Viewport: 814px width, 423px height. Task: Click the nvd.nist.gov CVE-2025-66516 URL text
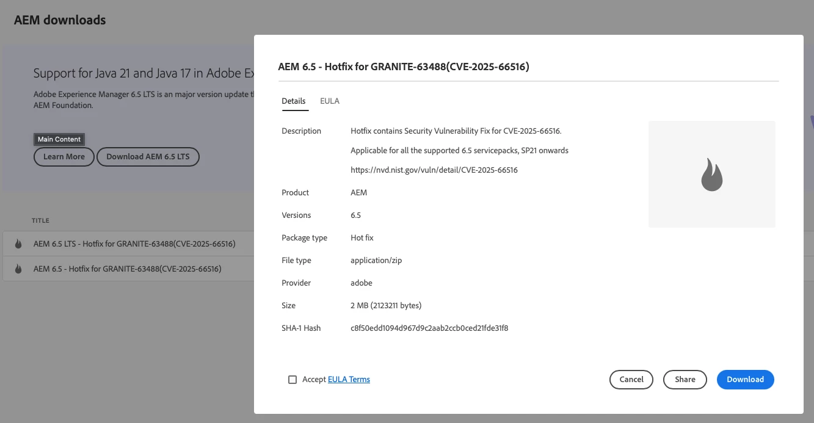pos(434,170)
